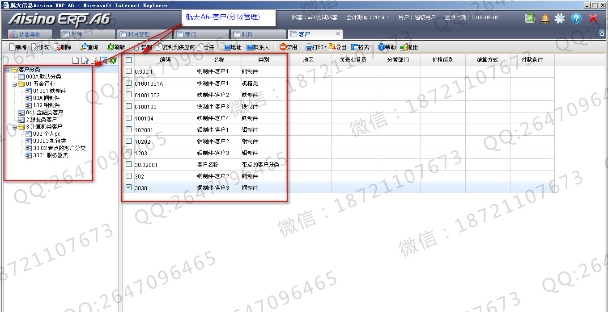Collapse the 3 计算机类客户 tree node
The width and height of the screenshot is (608, 312).
[x=14, y=127]
